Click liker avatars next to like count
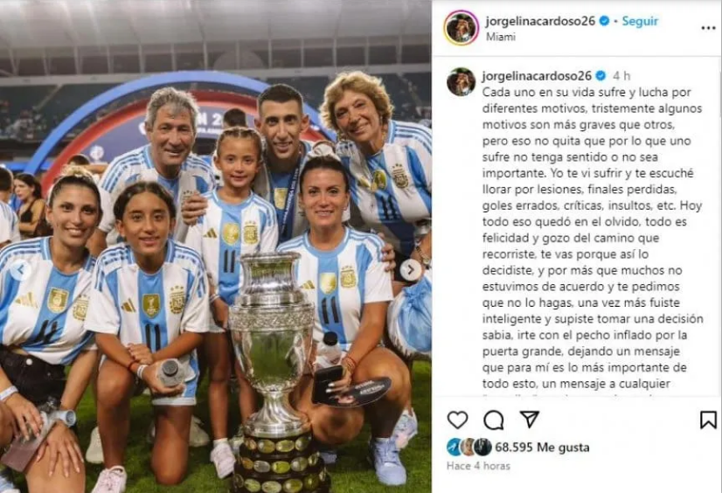 (469, 447)
